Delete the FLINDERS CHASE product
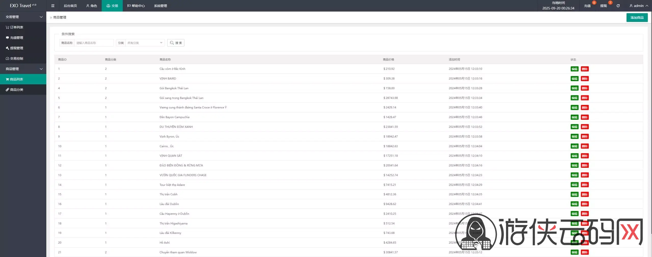Image resolution: width=652 pixels, height=257 pixels. pyautogui.click(x=585, y=175)
